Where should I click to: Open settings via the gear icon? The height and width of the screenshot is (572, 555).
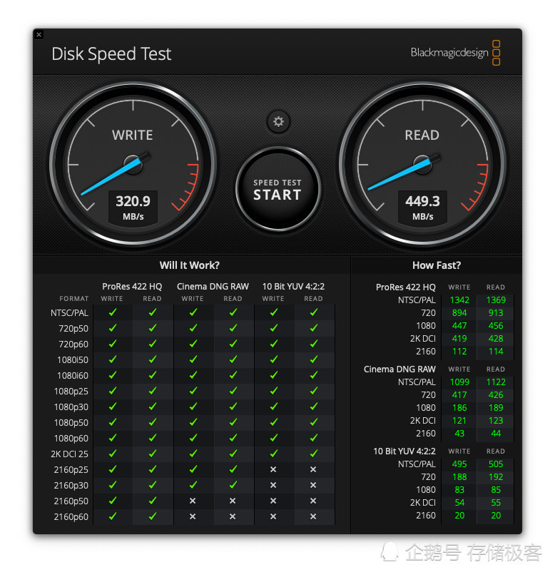pos(278,121)
